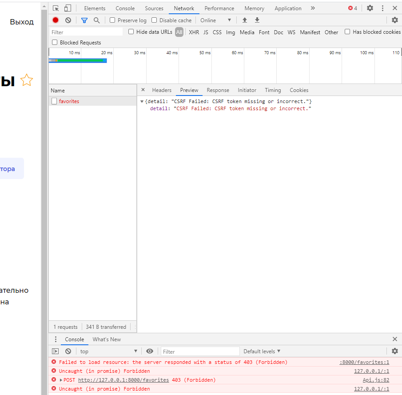Open the Online throttling dropdown

click(x=215, y=20)
